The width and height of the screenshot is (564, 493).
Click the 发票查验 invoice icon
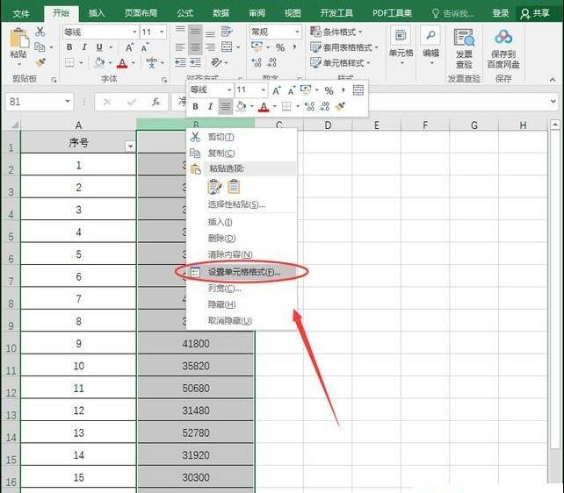pos(463,37)
